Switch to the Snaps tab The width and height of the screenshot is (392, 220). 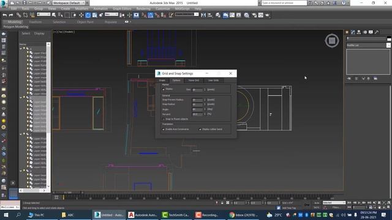[x=162, y=80]
